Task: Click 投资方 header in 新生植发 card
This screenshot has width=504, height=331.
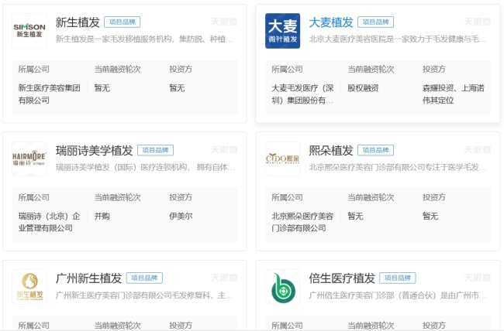Action: tap(181, 70)
